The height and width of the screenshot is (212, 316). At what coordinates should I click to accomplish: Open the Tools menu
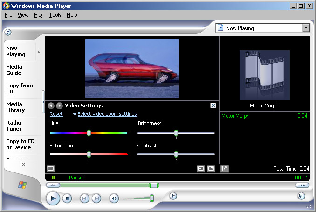55,15
